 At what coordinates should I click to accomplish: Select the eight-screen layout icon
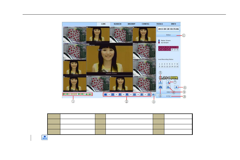click(x=127, y=95)
